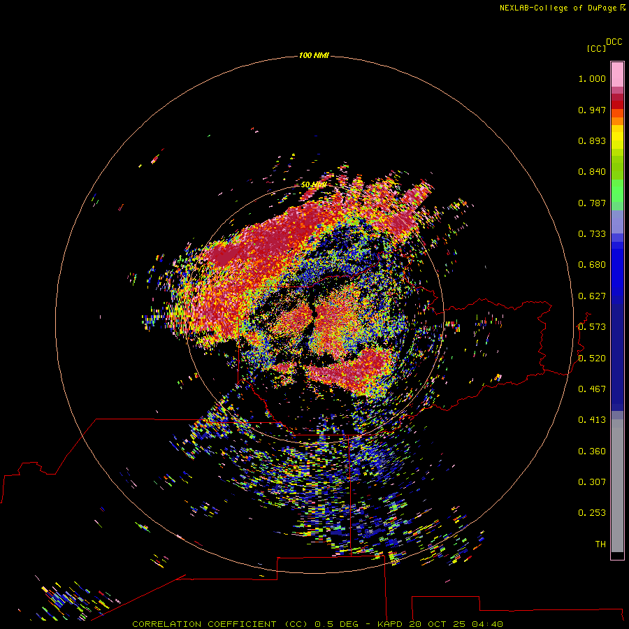Click the radar site center of the display

coord(315,315)
